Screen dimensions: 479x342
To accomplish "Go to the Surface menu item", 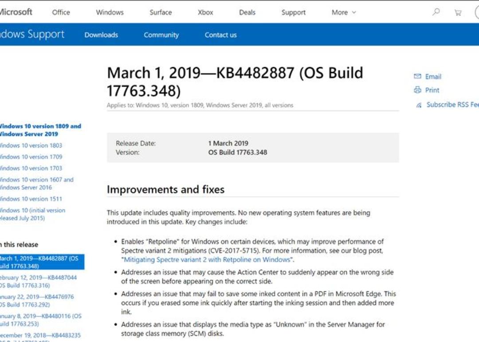I will pos(161,12).
